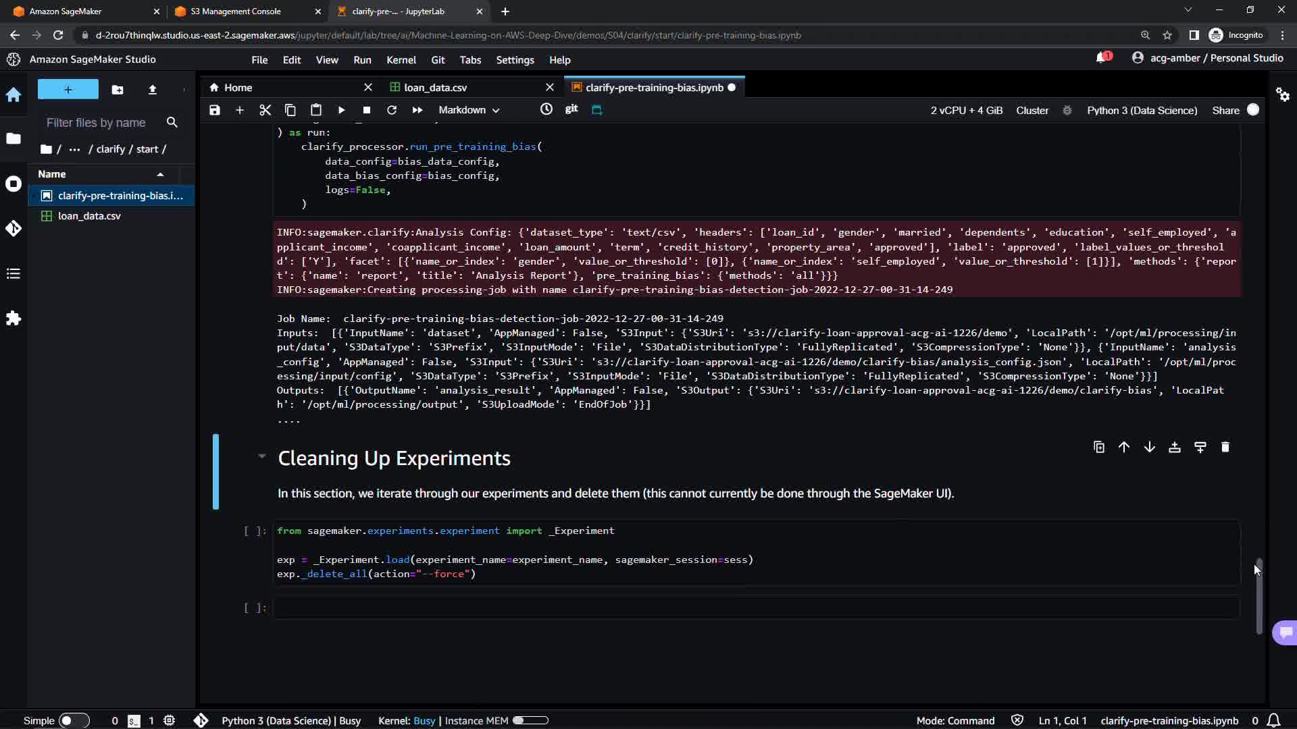Sort files by Name column arrow

[x=160, y=174]
